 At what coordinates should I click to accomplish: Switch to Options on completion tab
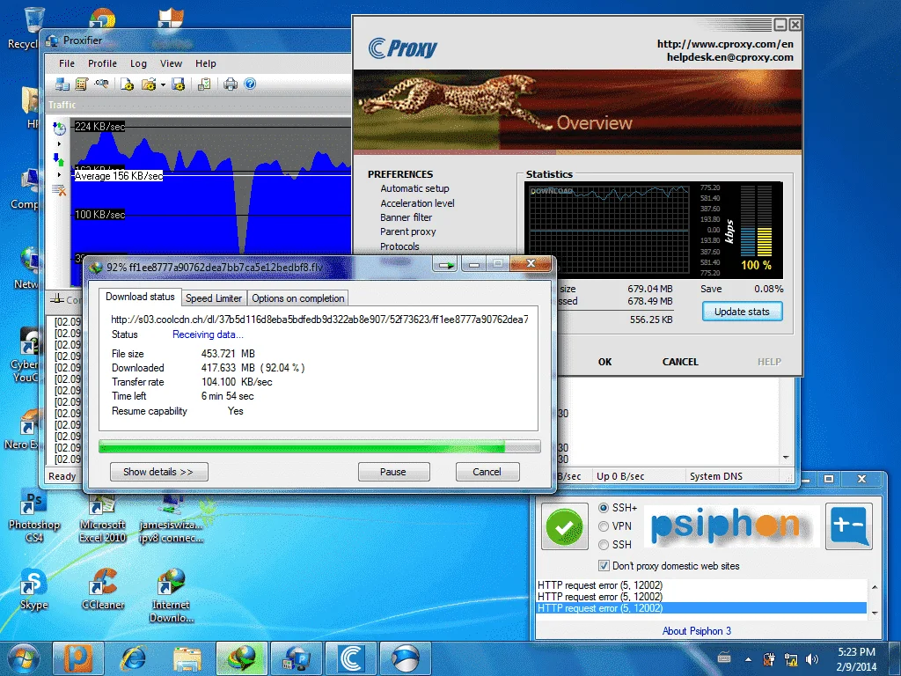pyautogui.click(x=297, y=298)
